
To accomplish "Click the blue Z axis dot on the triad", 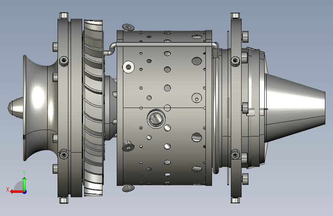I will click(25, 192).
